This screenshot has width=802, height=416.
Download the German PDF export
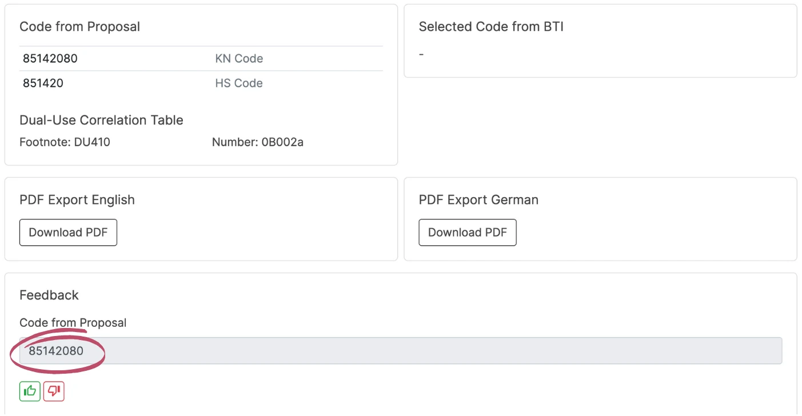coord(467,233)
